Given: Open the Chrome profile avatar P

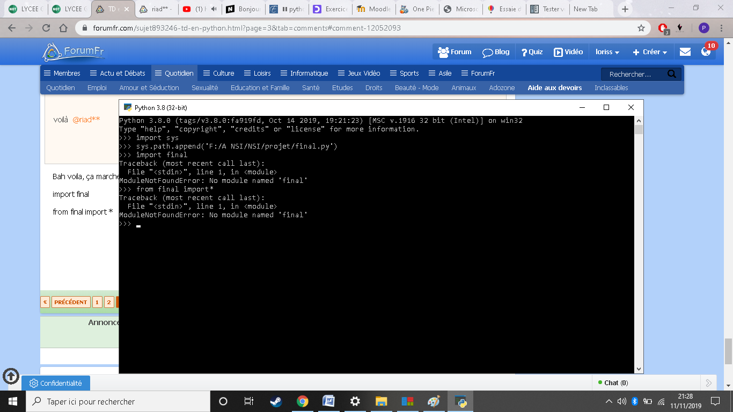Looking at the screenshot, I should [704, 28].
